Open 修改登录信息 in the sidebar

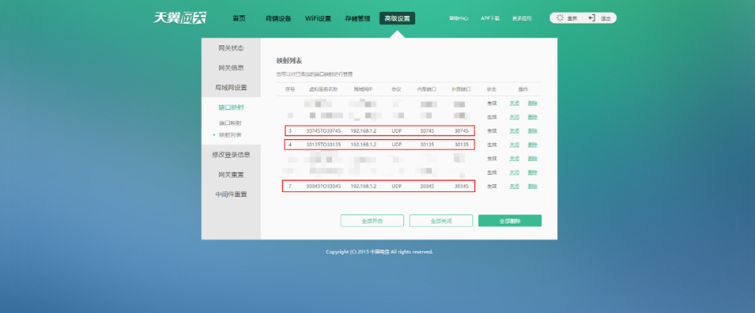tap(231, 154)
